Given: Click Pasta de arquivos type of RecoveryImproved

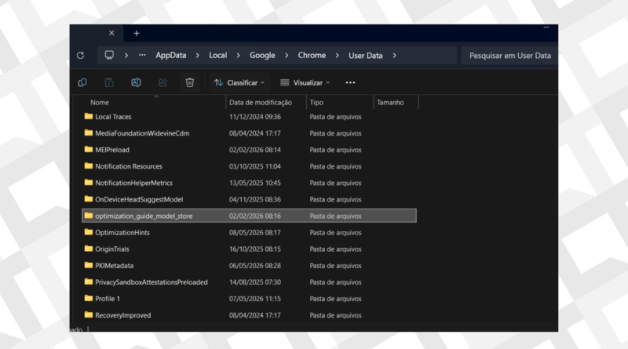Looking at the screenshot, I should tap(335, 315).
